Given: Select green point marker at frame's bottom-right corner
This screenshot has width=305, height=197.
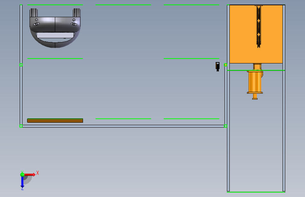Looking at the screenshot, I should 225,126.
